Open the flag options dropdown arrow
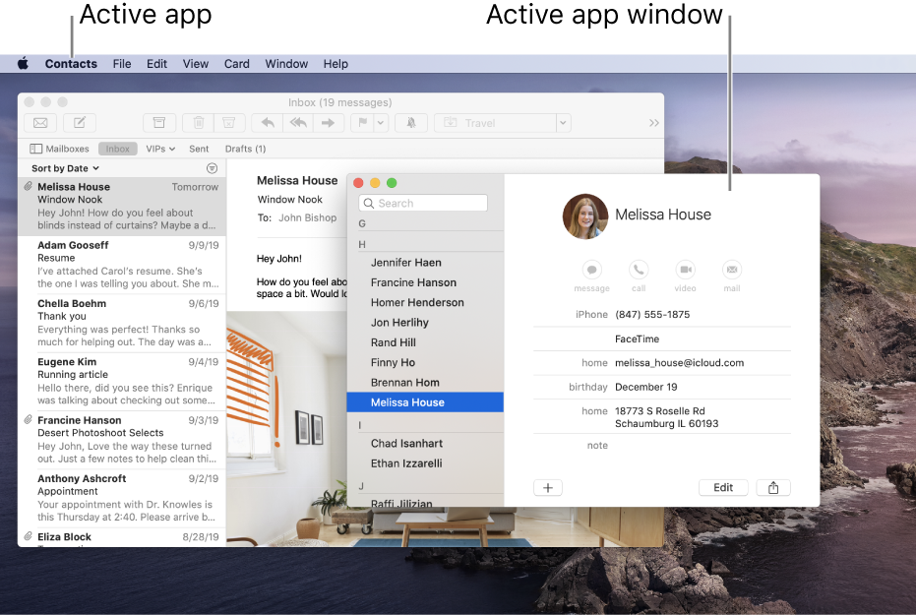Viewport: 916px width, 615px height. pyautogui.click(x=381, y=123)
